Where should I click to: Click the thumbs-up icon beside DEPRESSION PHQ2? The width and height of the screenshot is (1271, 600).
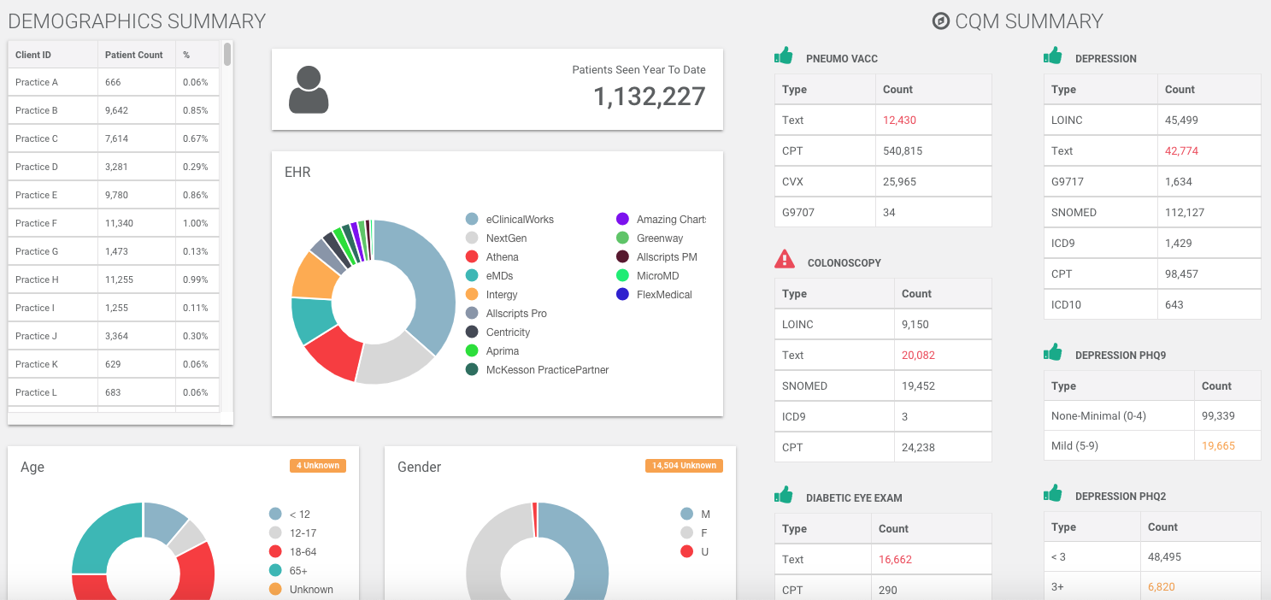click(x=1053, y=492)
